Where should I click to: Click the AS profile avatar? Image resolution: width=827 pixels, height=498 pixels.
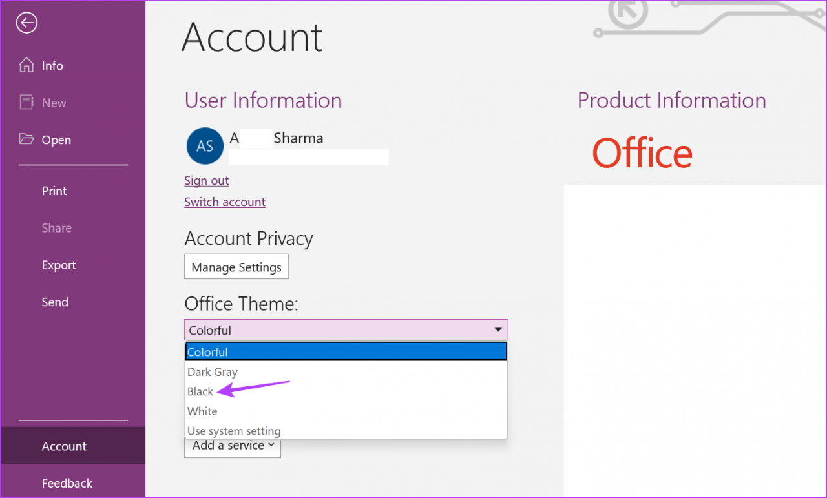click(x=205, y=146)
